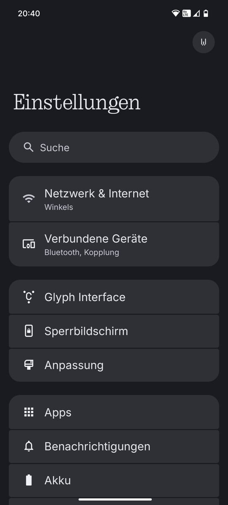Go to Benachrichtigungen settings
The height and width of the screenshot is (505, 228).
tap(114, 447)
